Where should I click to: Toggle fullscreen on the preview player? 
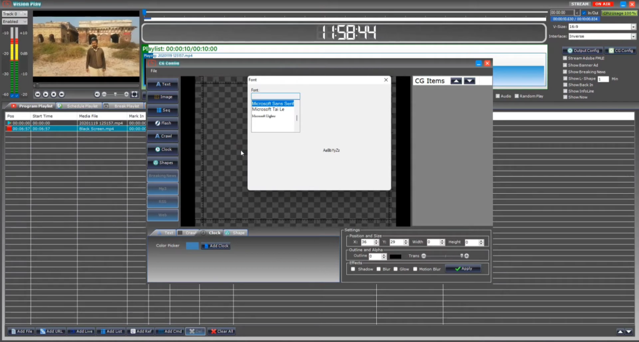(134, 94)
